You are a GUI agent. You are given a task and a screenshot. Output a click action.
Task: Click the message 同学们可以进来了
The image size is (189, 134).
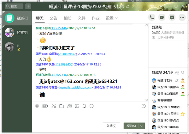click(x=57, y=48)
